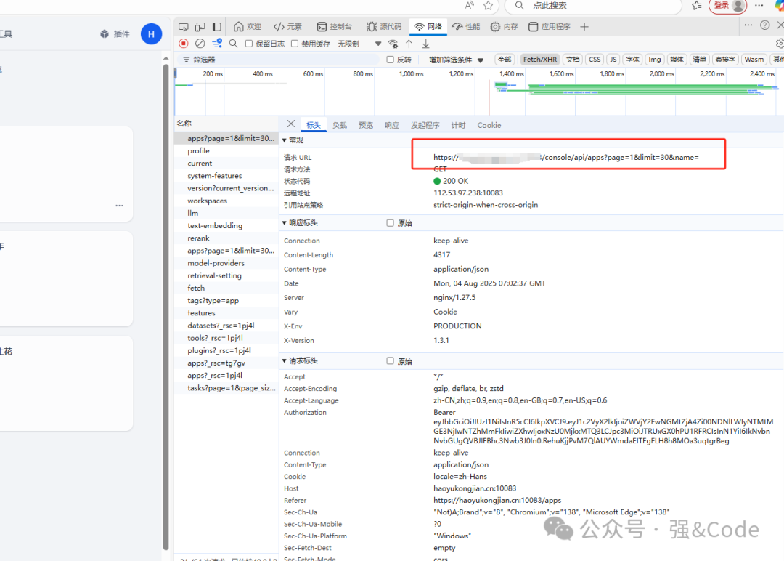Open the card ellipsis menu
Viewport: 784px width, 561px height.
click(119, 205)
